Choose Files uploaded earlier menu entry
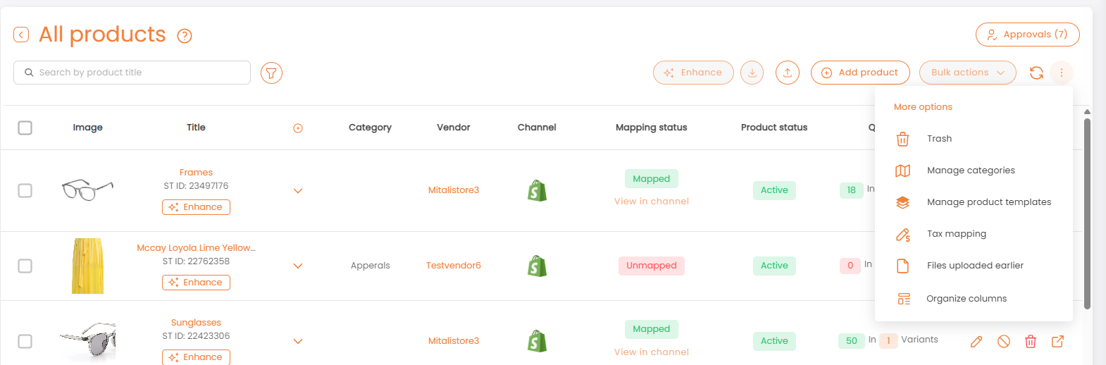The height and width of the screenshot is (365, 1106). coord(974,266)
